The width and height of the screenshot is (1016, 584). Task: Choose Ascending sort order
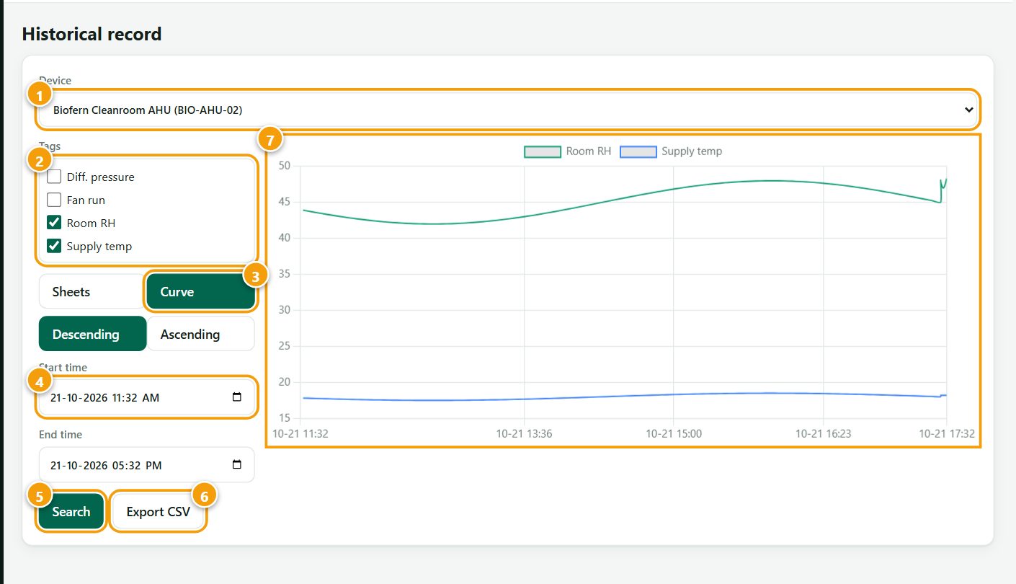pyautogui.click(x=200, y=334)
